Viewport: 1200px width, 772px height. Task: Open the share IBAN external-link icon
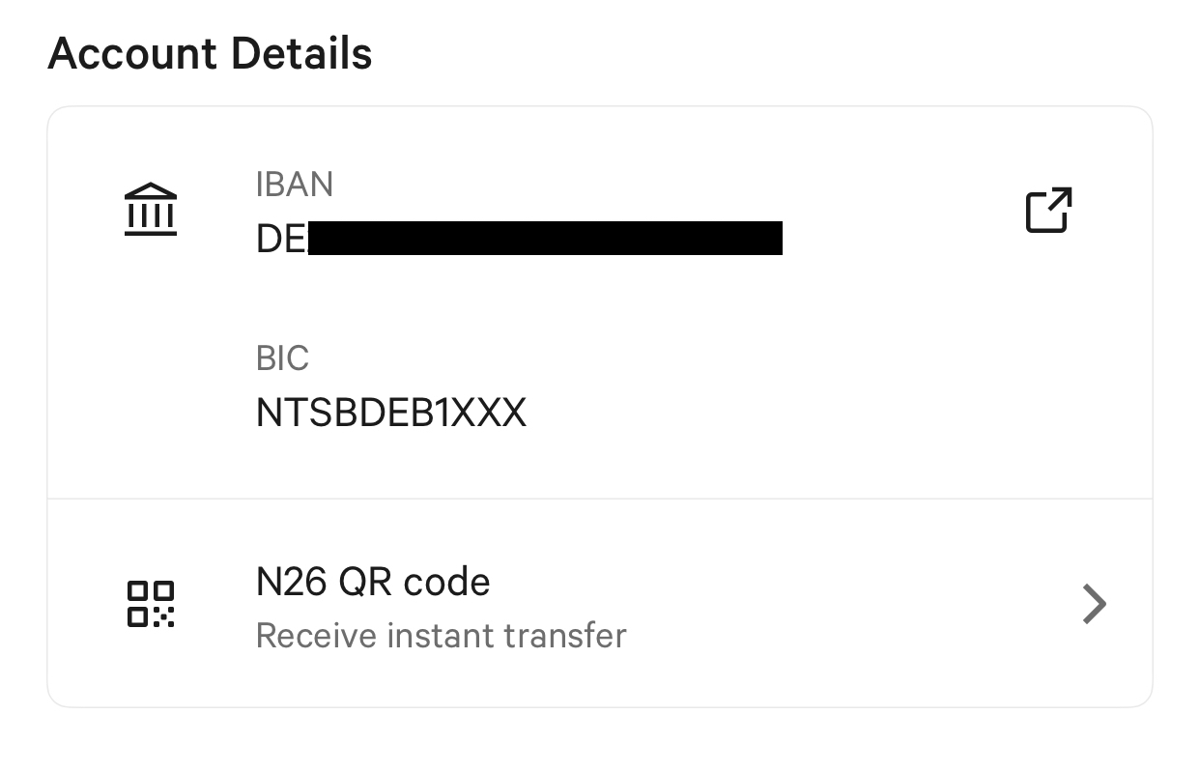click(x=1048, y=210)
